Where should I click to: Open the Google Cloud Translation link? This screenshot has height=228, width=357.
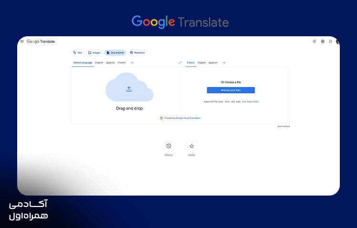[189, 118]
